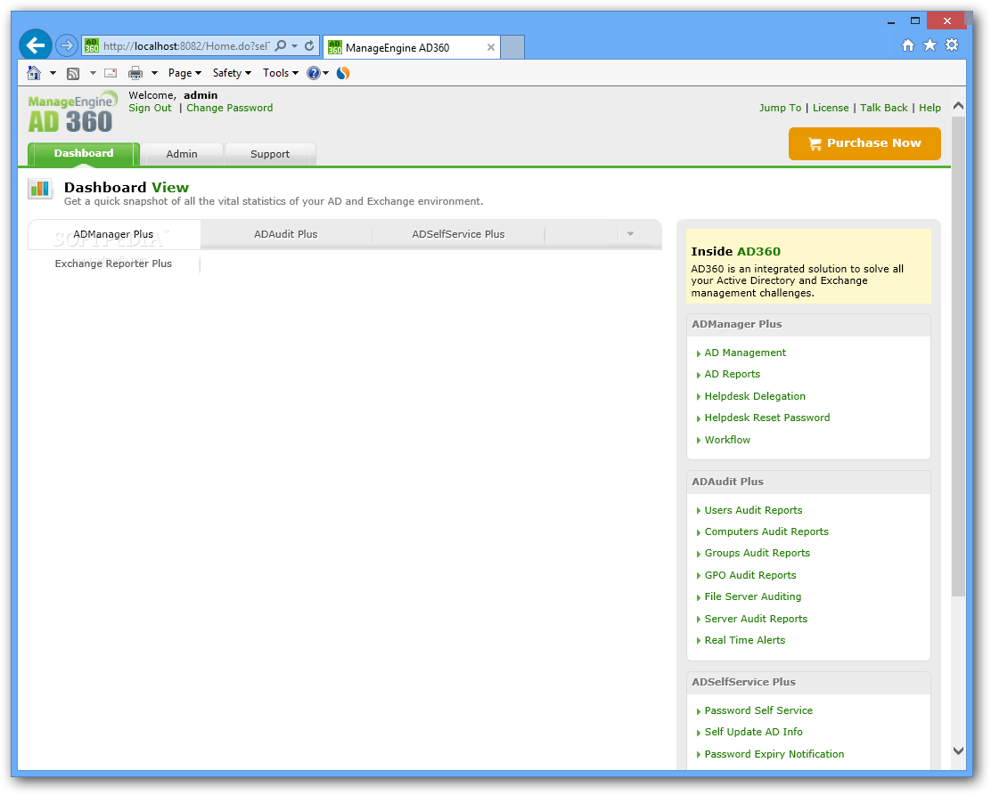Click the address bar URL field
This screenshot has width=991, height=795.
coord(186,46)
